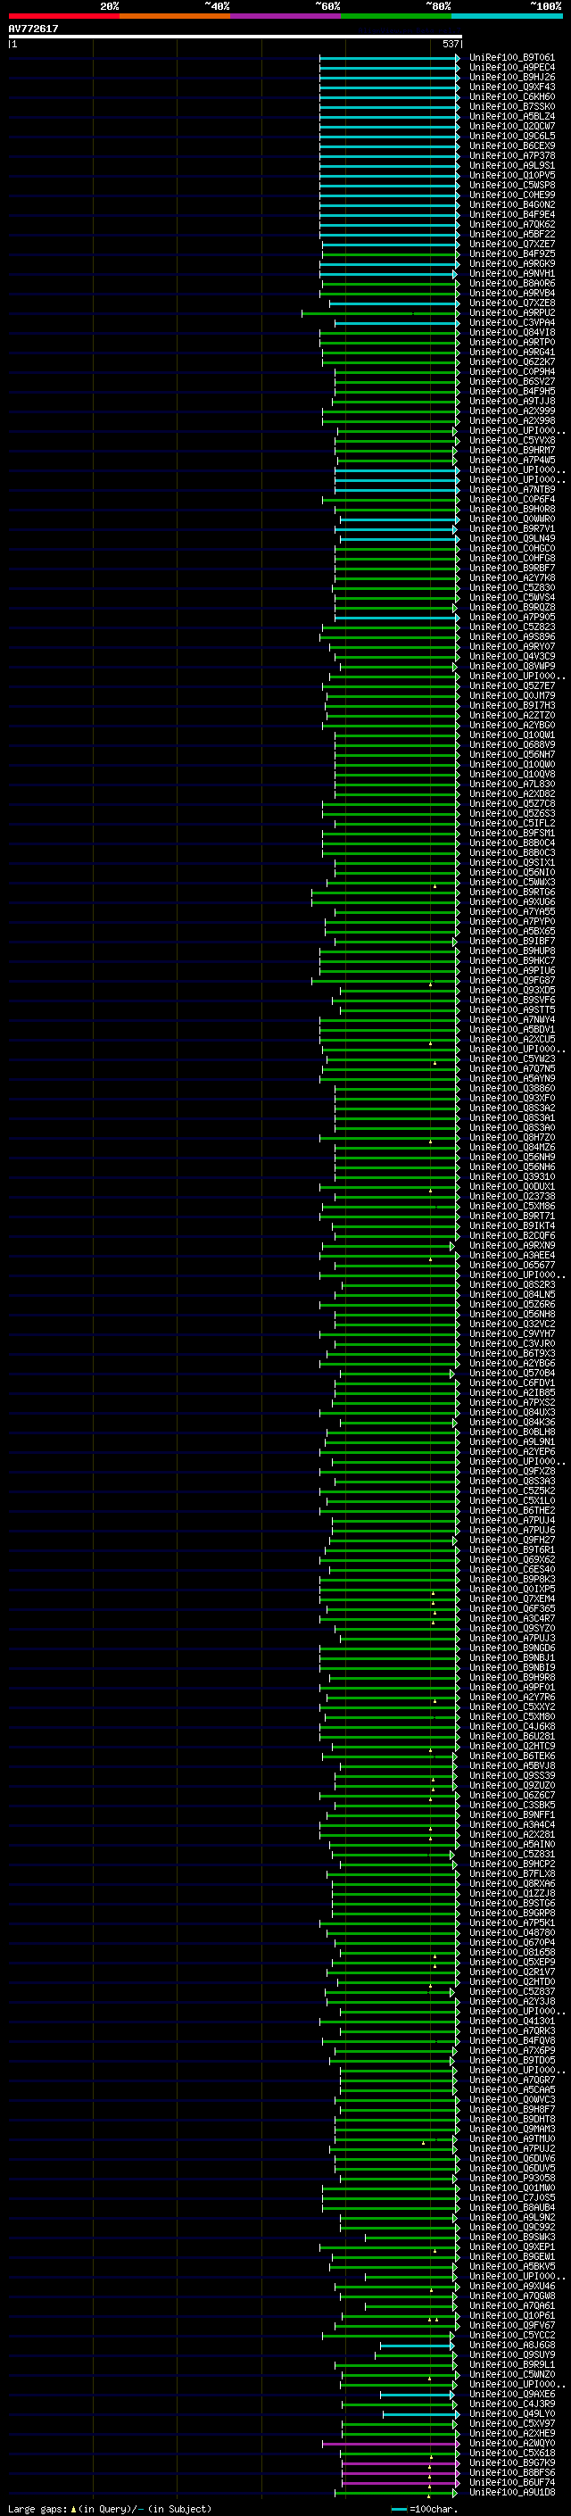Select the UniRef100_B4F9Z5 label
The height and width of the screenshot is (2516, 571).
[x=512, y=254]
